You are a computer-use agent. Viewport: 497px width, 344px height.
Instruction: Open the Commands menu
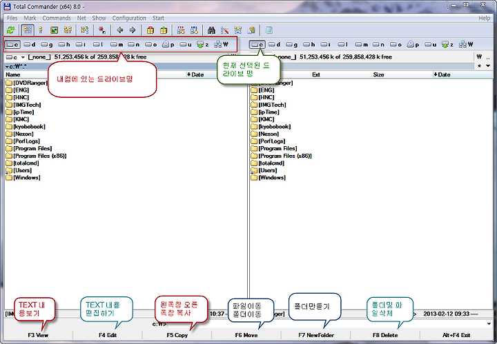pyautogui.click(x=57, y=18)
